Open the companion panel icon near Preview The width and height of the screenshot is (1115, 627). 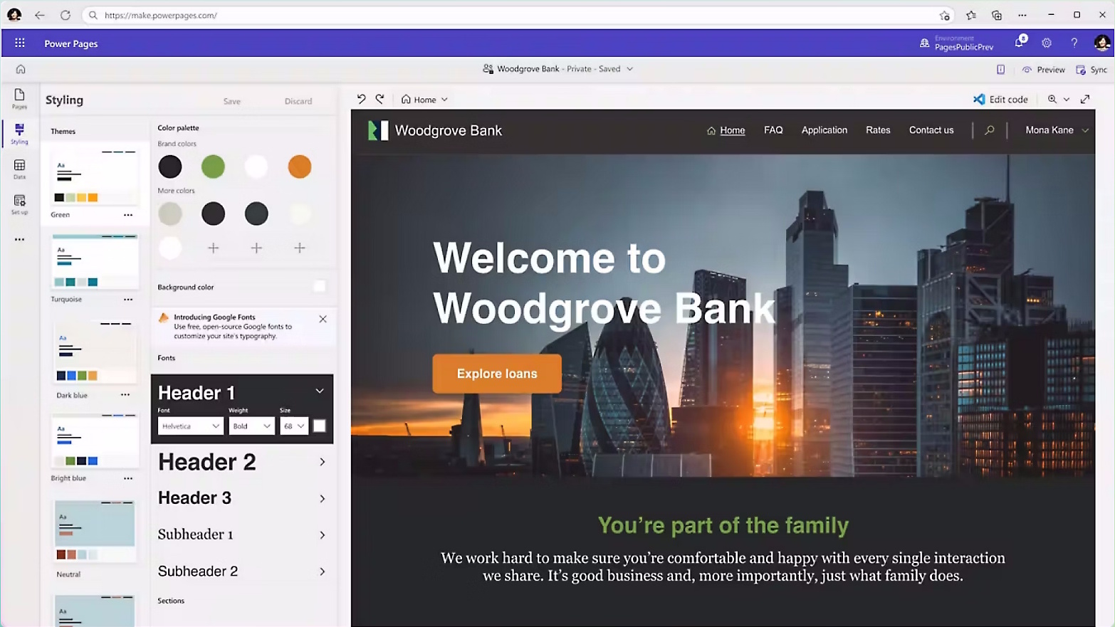pos(1000,70)
